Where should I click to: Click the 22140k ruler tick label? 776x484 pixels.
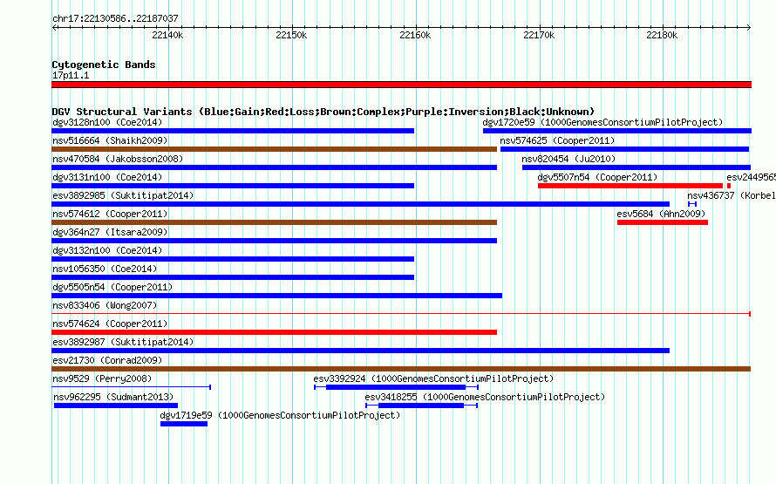(167, 35)
